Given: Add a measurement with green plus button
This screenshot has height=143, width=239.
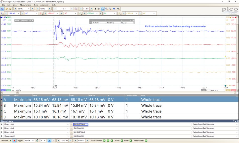Looking at the screenshot, I should [x=104, y=140].
